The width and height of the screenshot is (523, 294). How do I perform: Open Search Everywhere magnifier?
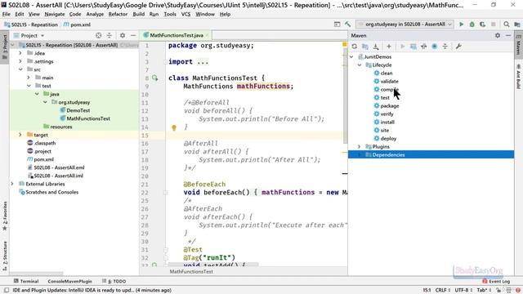(x=507, y=24)
